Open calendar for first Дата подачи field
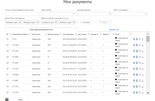 20,22
